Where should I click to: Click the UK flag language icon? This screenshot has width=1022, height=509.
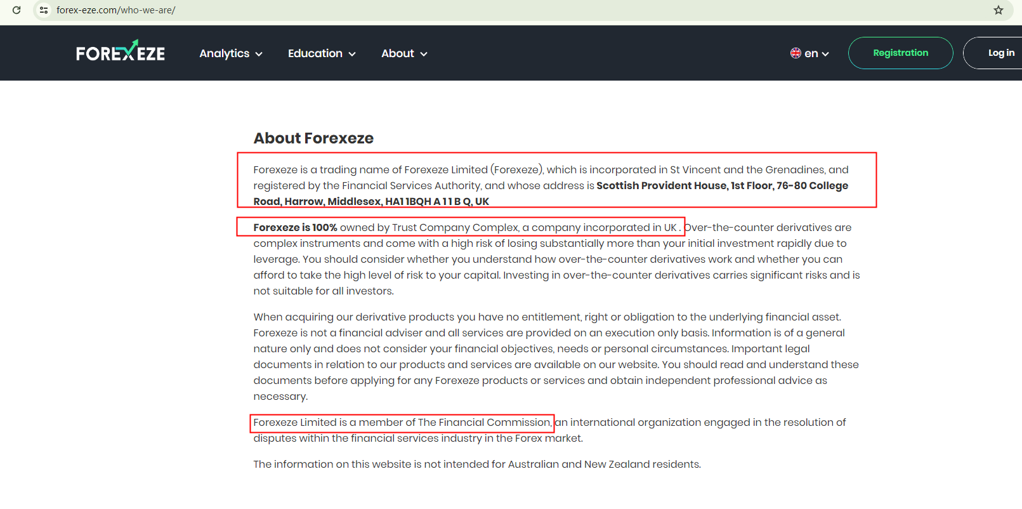pyautogui.click(x=796, y=53)
